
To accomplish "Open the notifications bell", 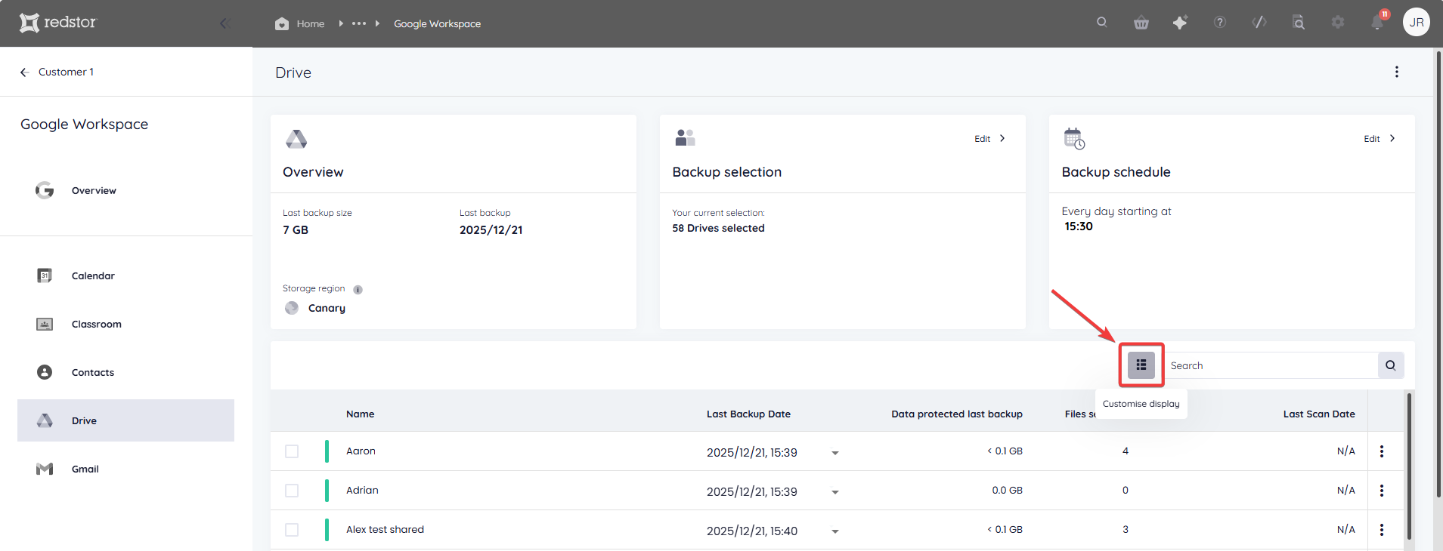I will pos(1378,22).
